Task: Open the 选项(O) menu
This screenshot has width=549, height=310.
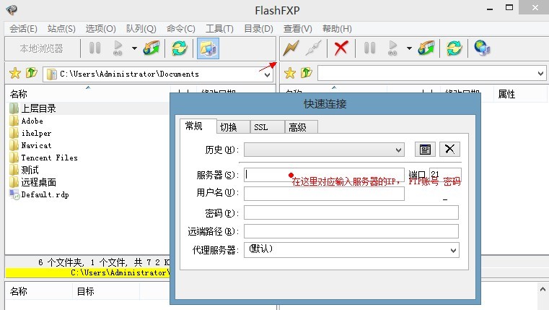Action: pyautogui.click(x=100, y=29)
